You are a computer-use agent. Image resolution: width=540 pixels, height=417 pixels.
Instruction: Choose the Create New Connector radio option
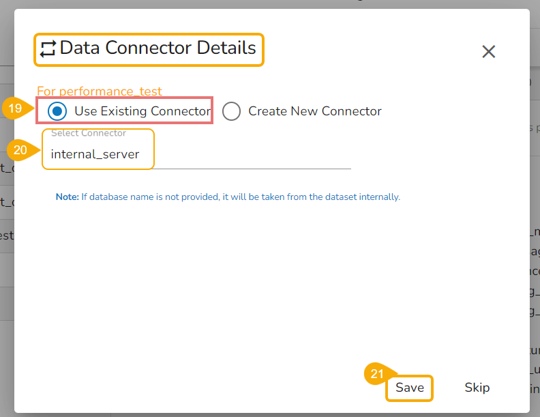point(232,111)
